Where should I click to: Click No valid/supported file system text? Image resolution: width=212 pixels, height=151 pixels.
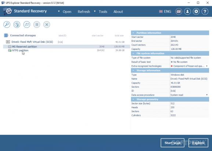(186, 58)
